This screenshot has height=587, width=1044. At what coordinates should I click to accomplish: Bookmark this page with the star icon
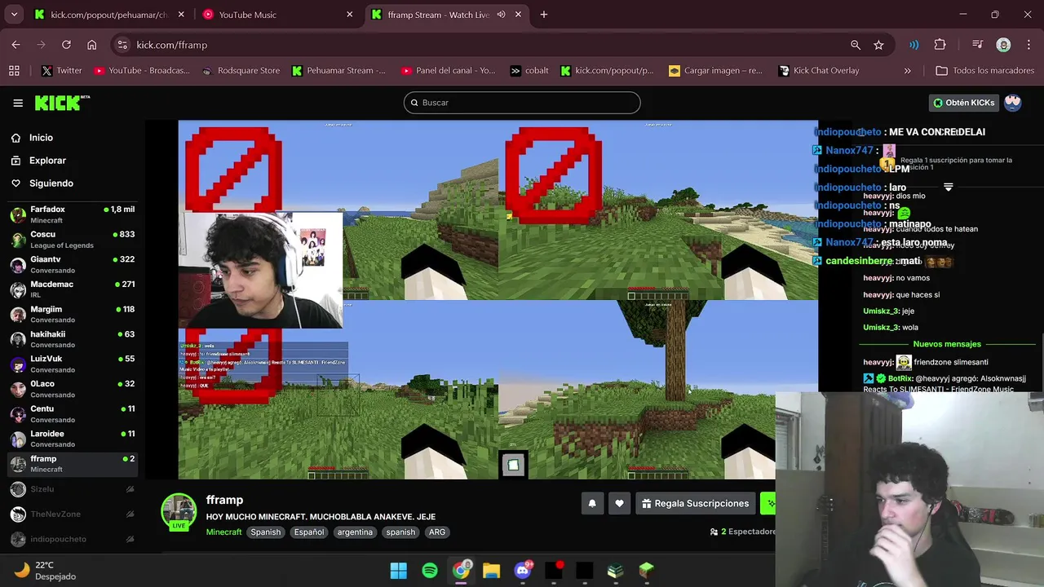click(x=878, y=45)
